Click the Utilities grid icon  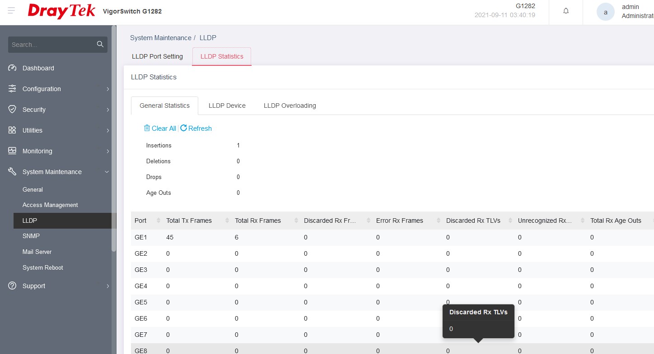click(x=12, y=130)
